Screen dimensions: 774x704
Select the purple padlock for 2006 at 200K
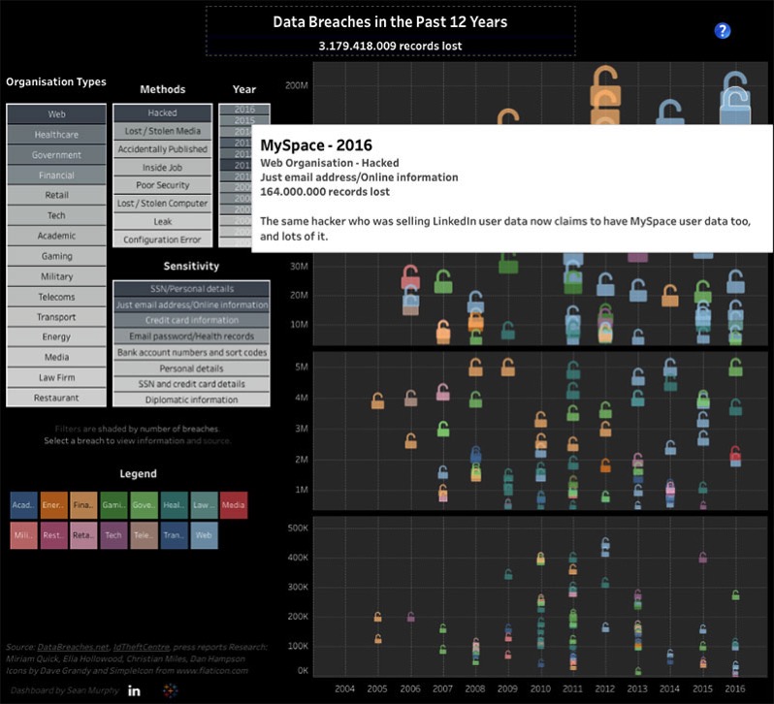[410, 617]
